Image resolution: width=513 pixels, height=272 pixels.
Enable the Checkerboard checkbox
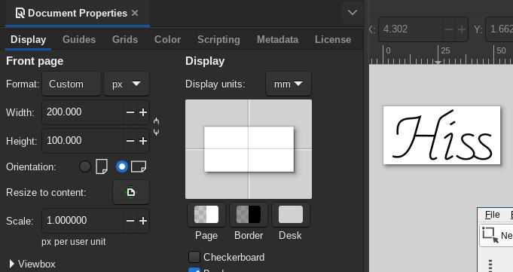pyautogui.click(x=194, y=257)
